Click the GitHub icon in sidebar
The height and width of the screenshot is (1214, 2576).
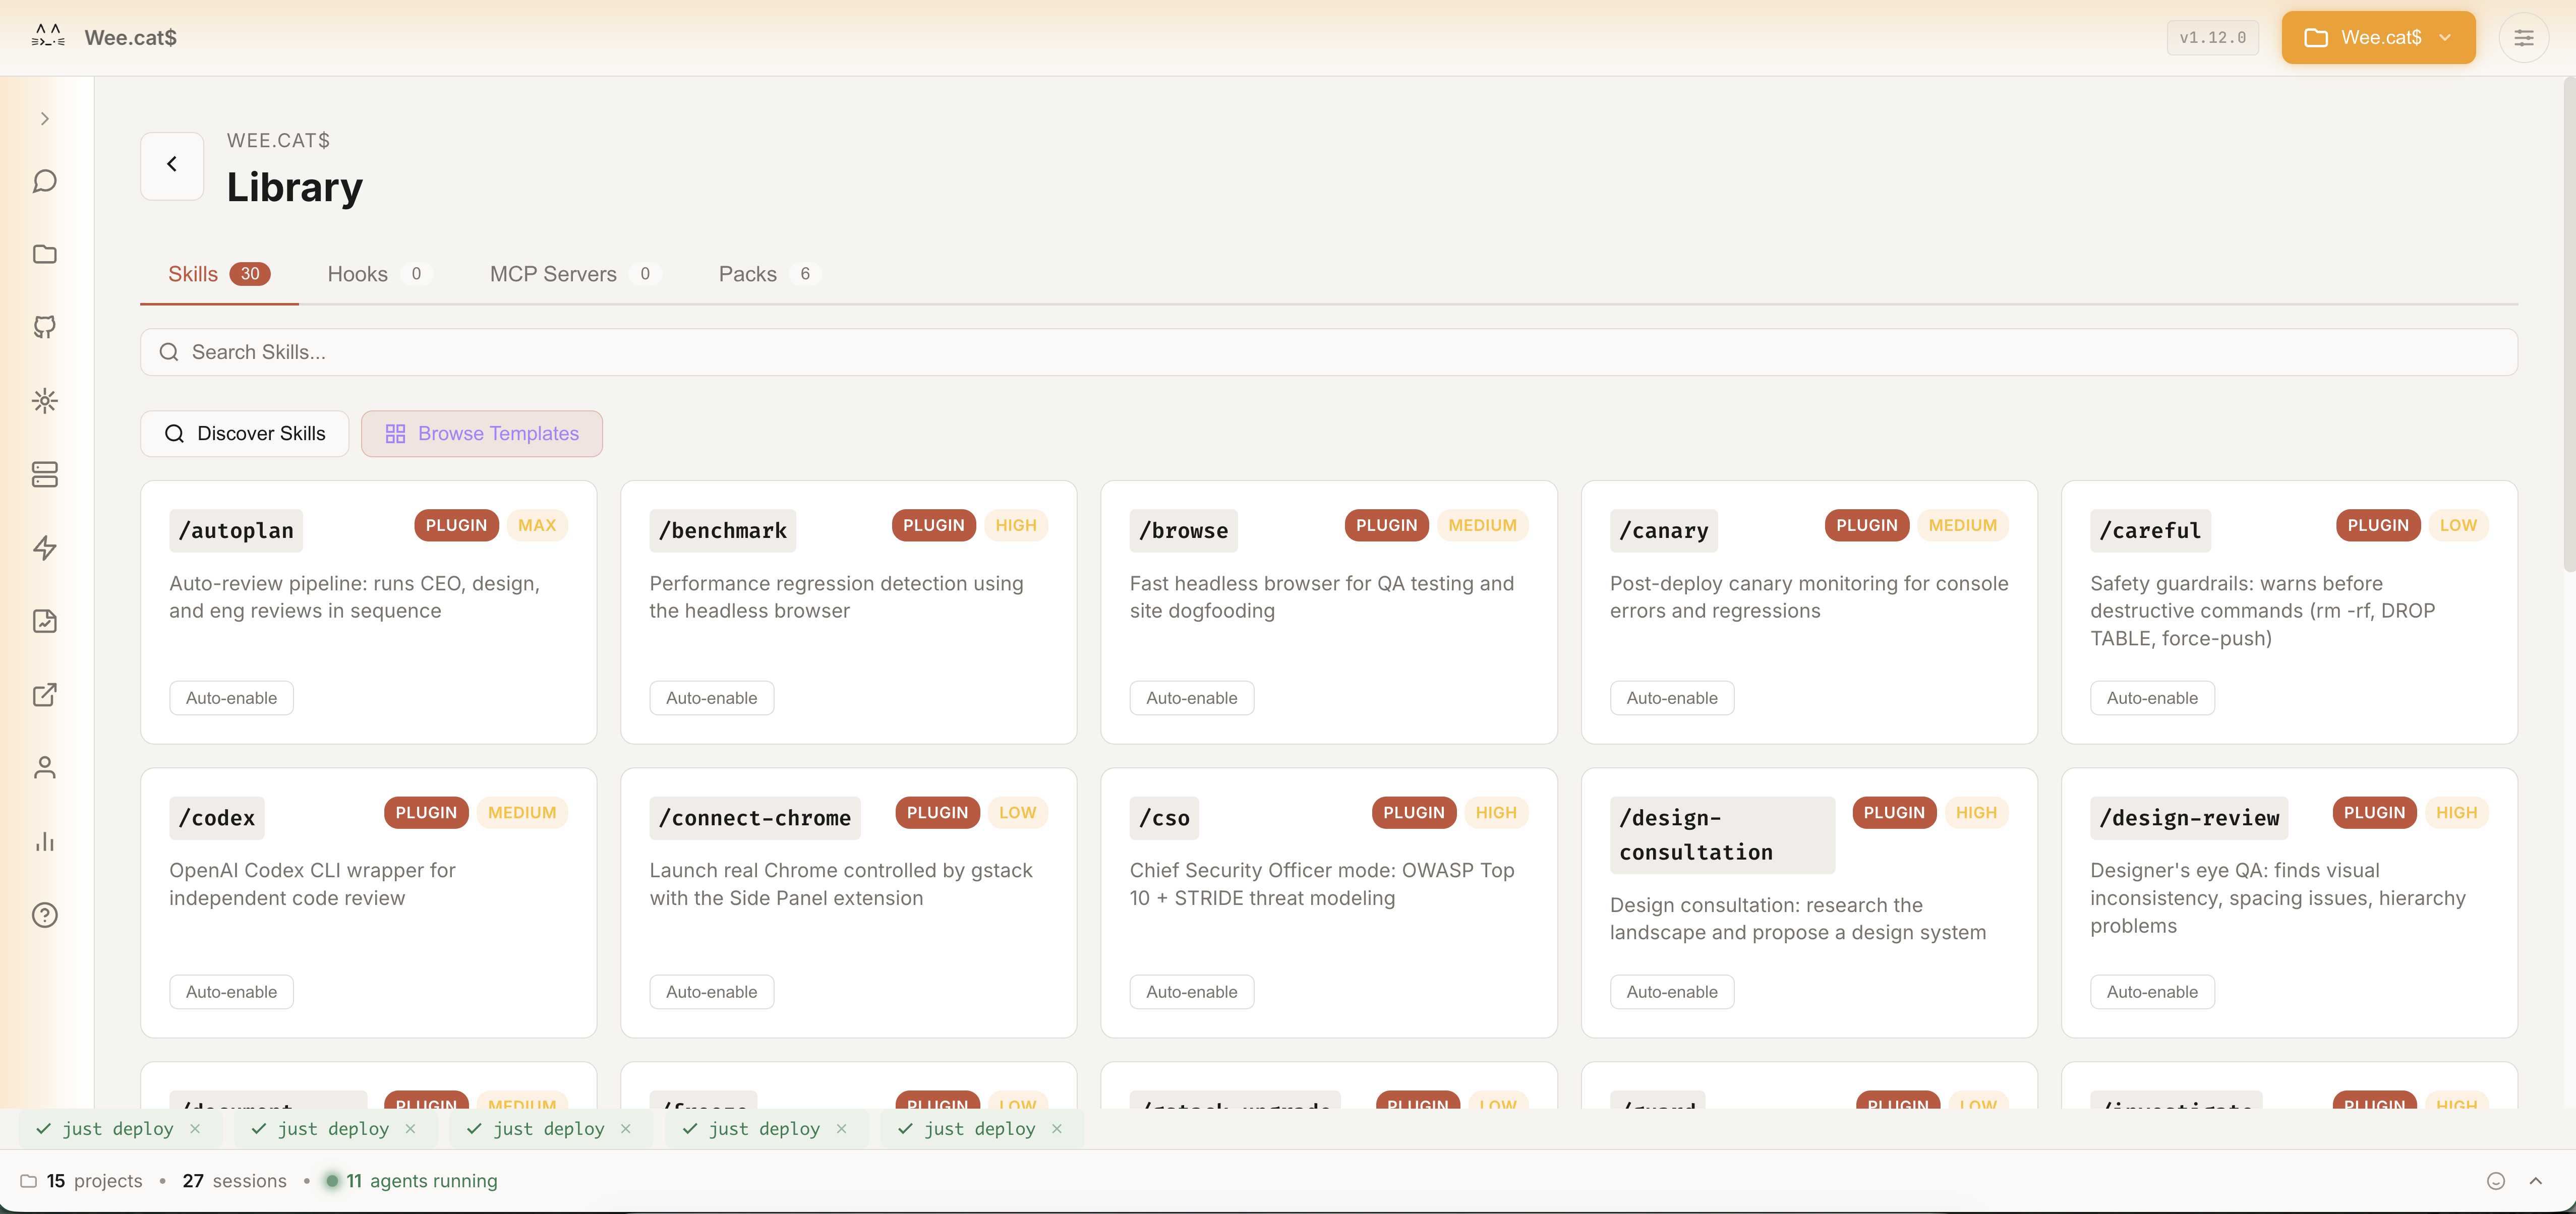pyautogui.click(x=44, y=327)
